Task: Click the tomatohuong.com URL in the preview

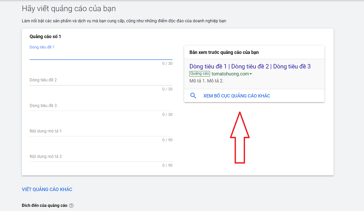Action: tap(230, 74)
